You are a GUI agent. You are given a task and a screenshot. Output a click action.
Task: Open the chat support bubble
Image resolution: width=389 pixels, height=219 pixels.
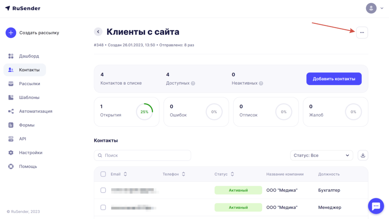click(x=376, y=206)
